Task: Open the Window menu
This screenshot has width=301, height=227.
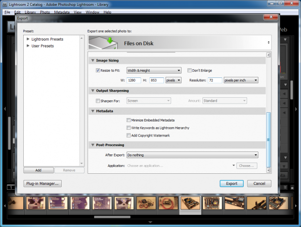Action: (92, 12)
